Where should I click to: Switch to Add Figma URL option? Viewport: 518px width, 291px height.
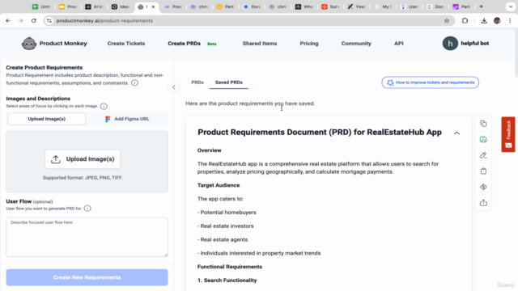point(127,119)
